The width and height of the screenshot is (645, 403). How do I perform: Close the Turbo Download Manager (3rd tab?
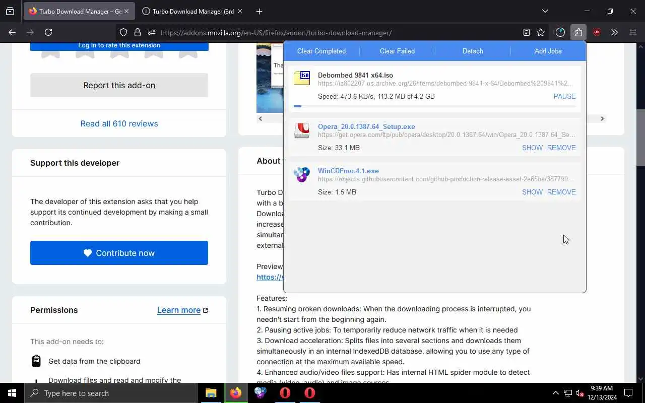239,11
